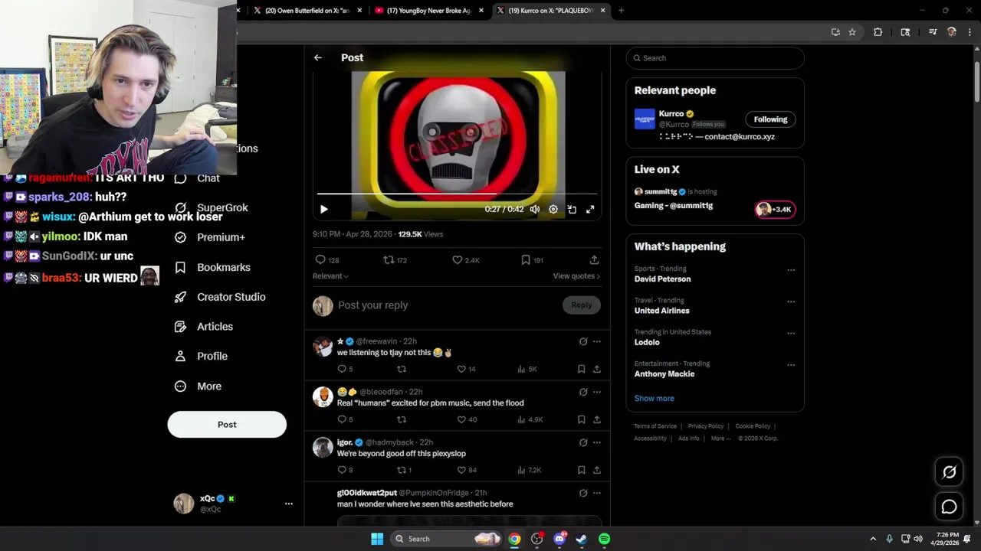The height and width of the screenshot is (551, 981).
Task: Open more options on @bleoodfan reply
Action: pos(597,392)
